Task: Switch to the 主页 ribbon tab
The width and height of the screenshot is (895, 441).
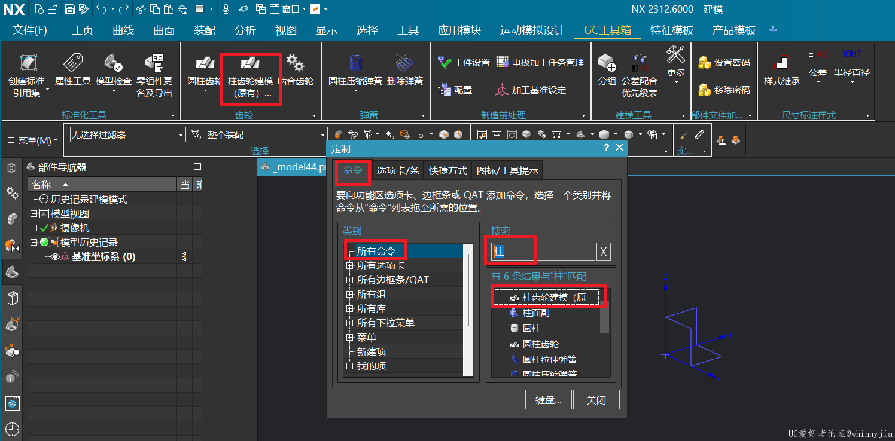Action: [83, 30]
